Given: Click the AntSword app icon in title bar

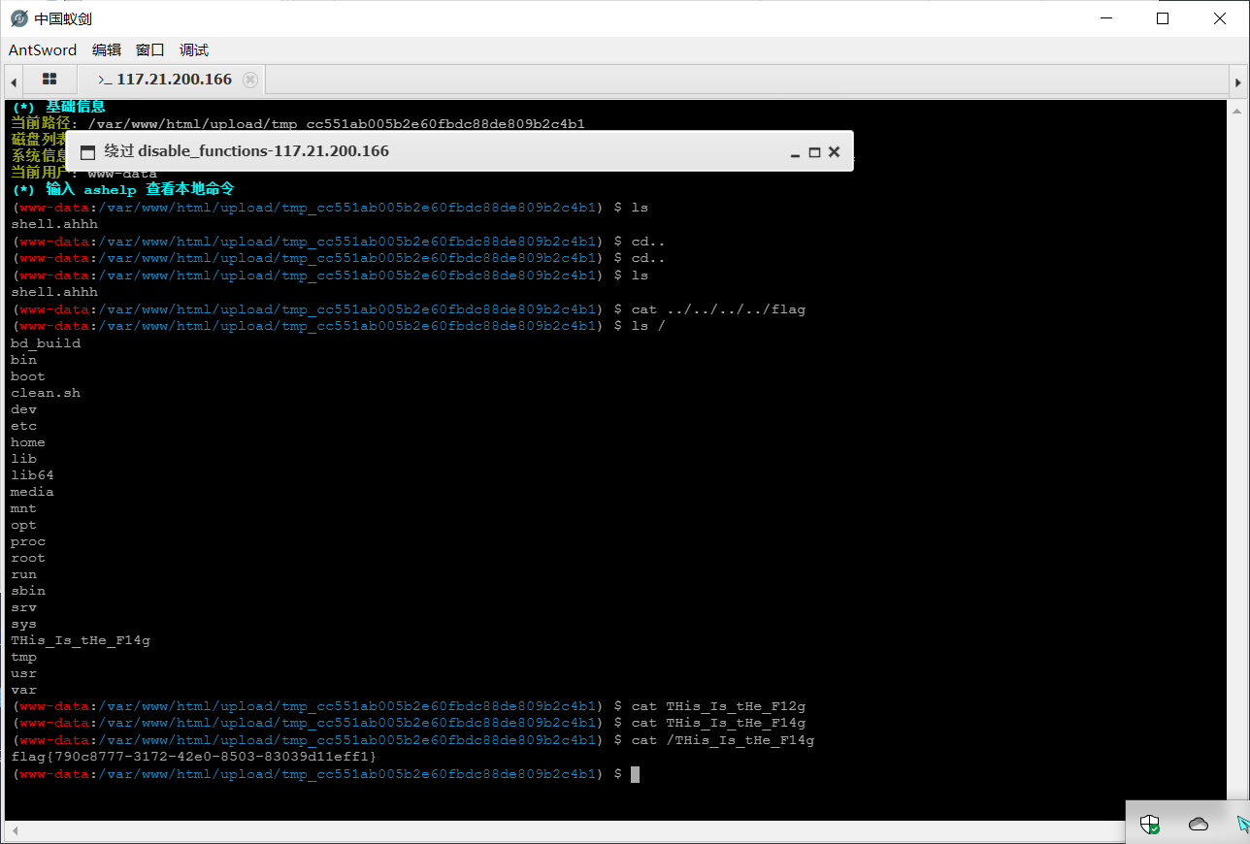Looking at the screenshot, I should pos(18,18).
